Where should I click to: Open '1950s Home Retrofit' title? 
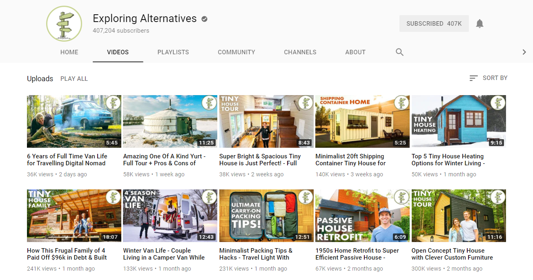[x=357, y=254]
